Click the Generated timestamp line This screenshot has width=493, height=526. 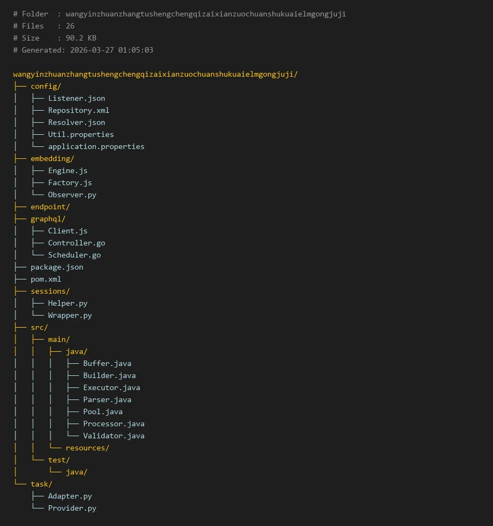point(83,50)
